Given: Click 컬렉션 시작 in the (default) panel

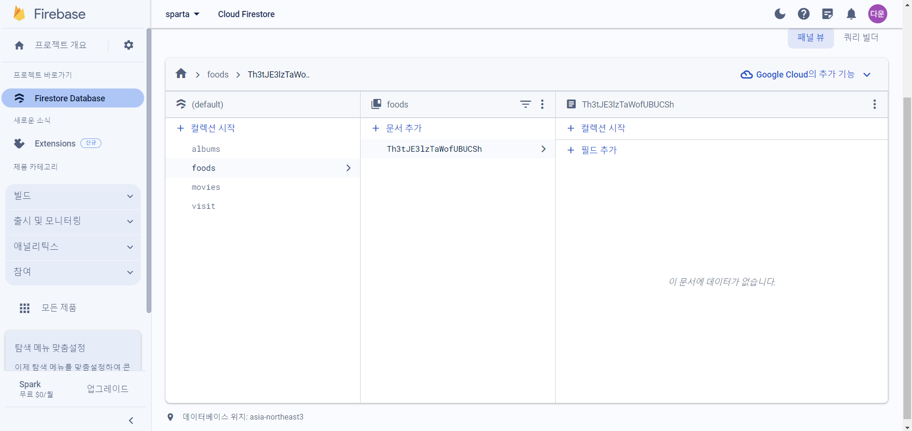Looking at the screenshot, I should point(213,128).
